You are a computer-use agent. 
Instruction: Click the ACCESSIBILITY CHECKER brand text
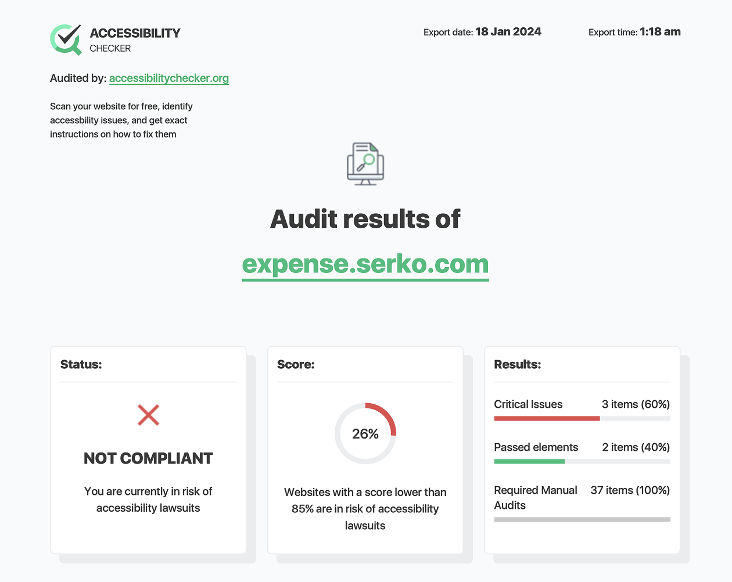tap(135, 39)
